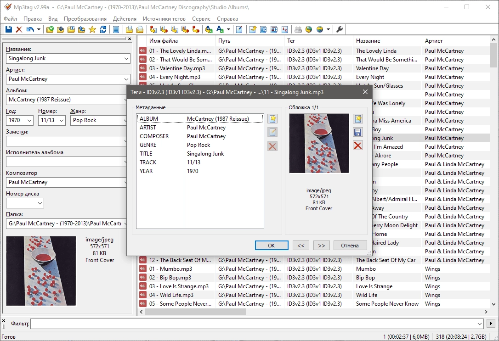499x341 pixels.
Task: Open the Options wrench icon
Action: (340, 29)
